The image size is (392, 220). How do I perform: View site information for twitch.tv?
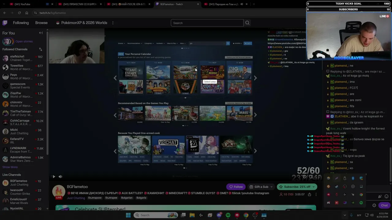coord(36,13)
